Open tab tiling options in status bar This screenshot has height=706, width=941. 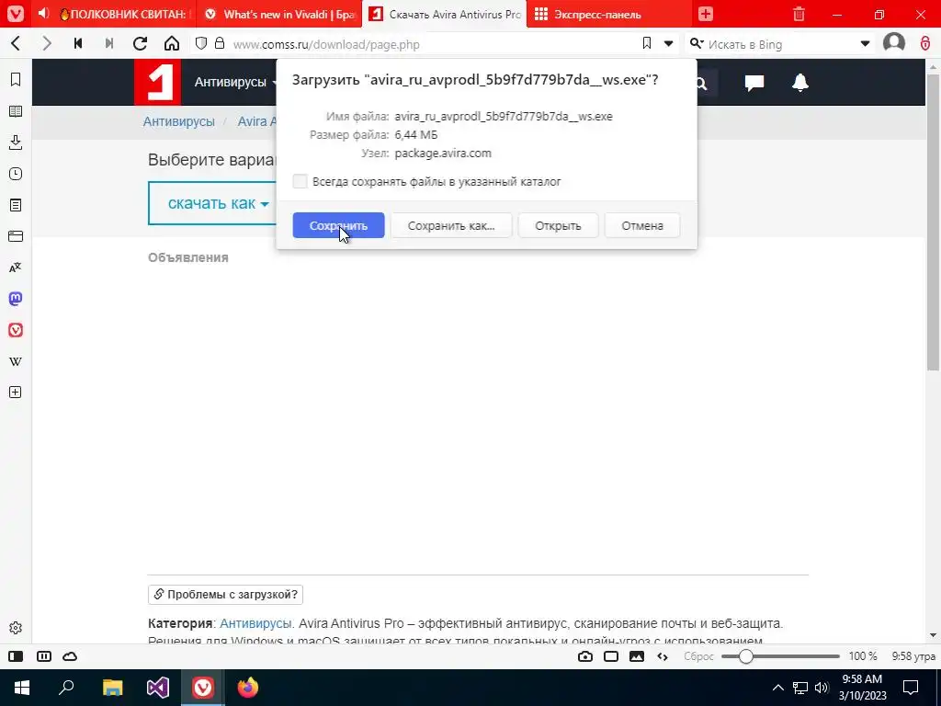tap(44, 656)
